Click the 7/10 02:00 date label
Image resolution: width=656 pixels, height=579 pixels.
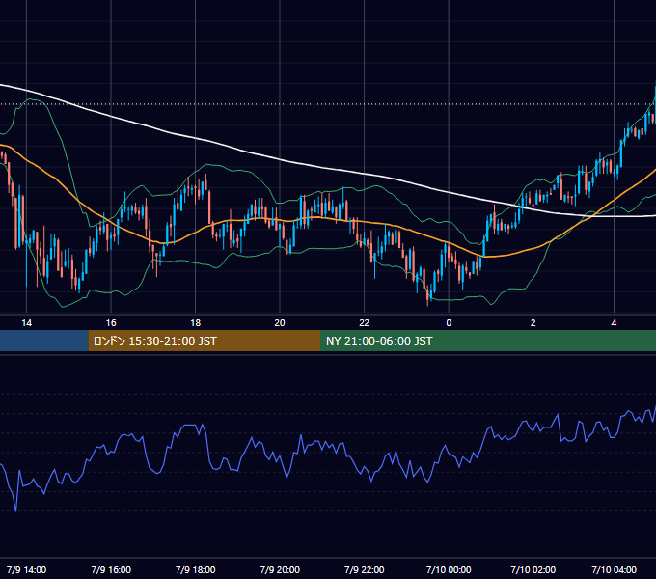533,569
